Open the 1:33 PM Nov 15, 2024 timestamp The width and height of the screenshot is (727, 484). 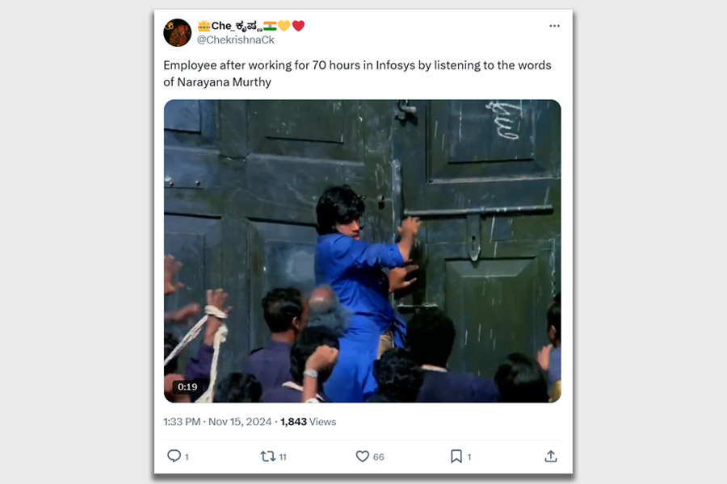tap(217, 422)
